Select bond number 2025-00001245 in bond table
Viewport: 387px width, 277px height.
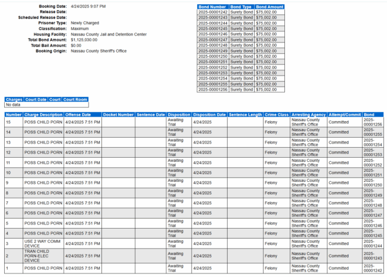(x=213, y=29)
